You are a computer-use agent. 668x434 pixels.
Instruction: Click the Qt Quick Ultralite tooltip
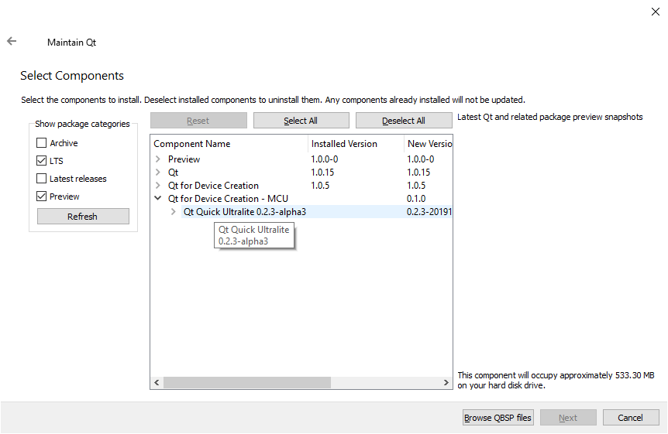tap(254, 235)
